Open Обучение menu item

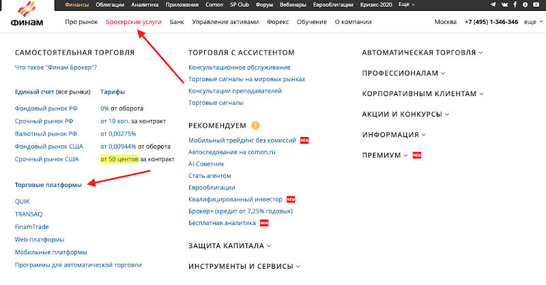(x=312, y=22)
